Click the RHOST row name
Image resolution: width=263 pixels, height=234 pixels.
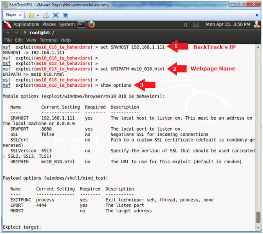(x=17, y=211)
